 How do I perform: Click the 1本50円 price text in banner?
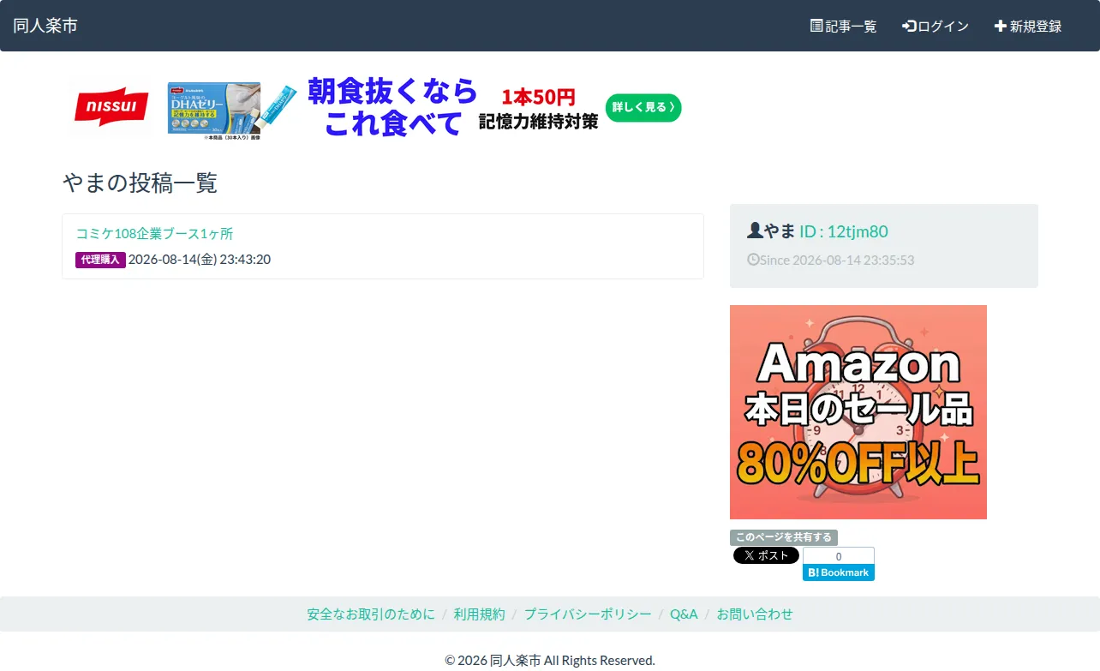[538, 96]
